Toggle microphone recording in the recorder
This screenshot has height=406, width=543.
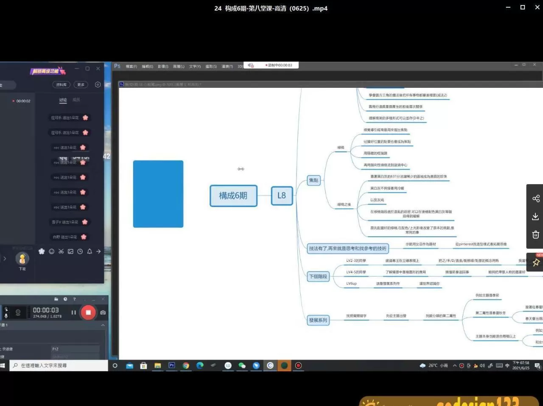point(6,313)
